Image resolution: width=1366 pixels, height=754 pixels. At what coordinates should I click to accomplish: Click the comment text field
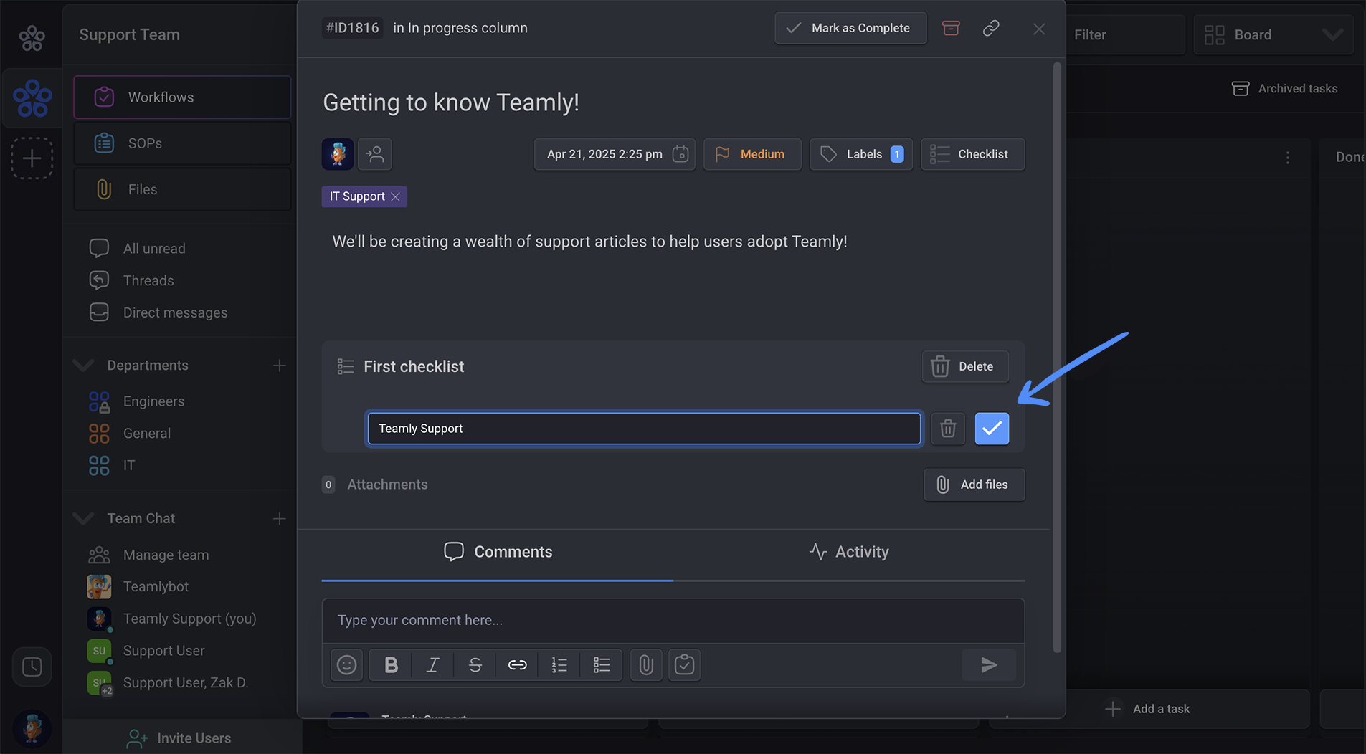pos(673,620)
